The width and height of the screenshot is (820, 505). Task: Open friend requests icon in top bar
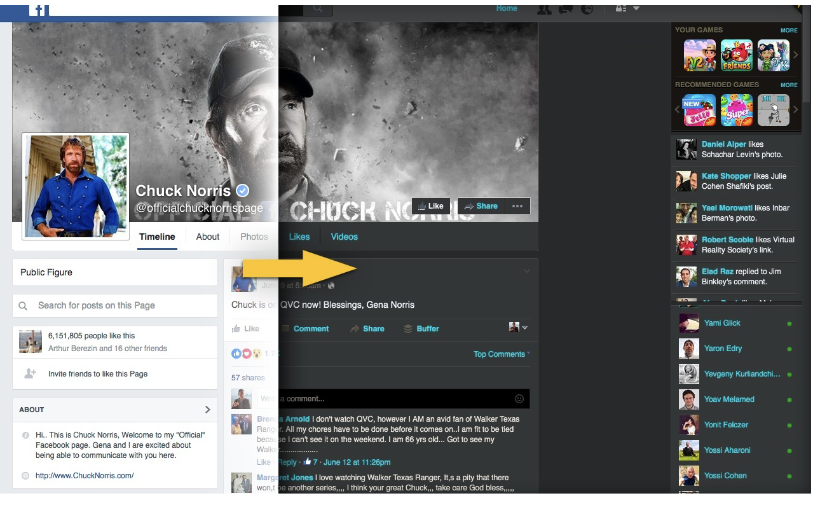[544, 9]
